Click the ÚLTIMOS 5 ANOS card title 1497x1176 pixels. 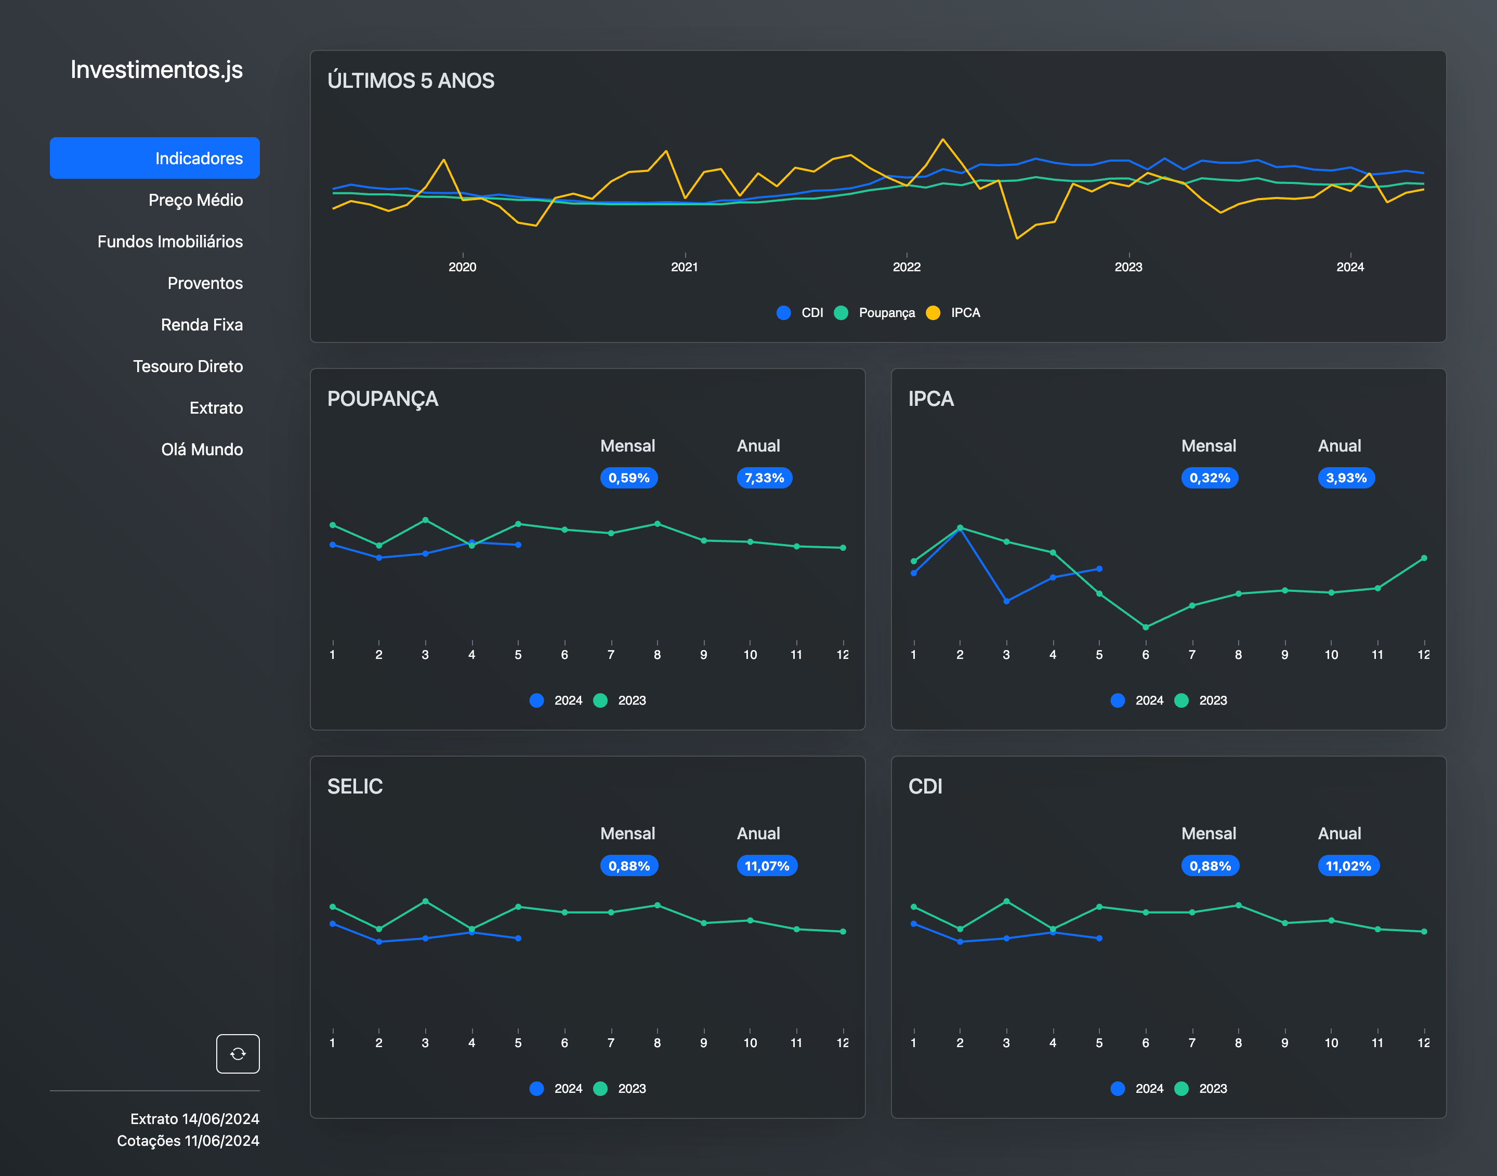(x=411, y=81)
